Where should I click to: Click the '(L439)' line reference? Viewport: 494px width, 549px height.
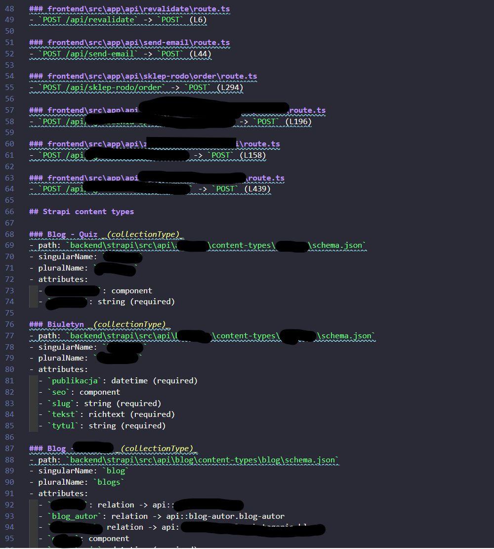[x=257, y=189]
